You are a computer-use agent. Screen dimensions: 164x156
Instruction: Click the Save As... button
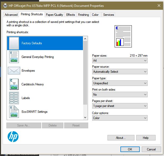coord(24,125)
